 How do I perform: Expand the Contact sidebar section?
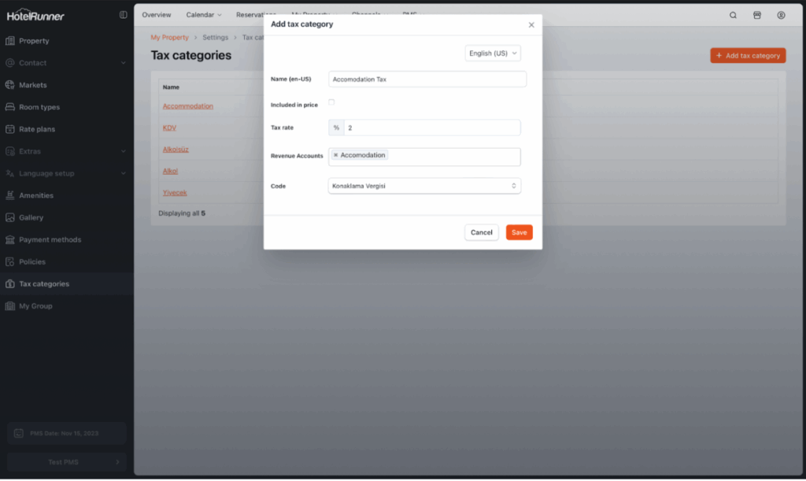123,63
